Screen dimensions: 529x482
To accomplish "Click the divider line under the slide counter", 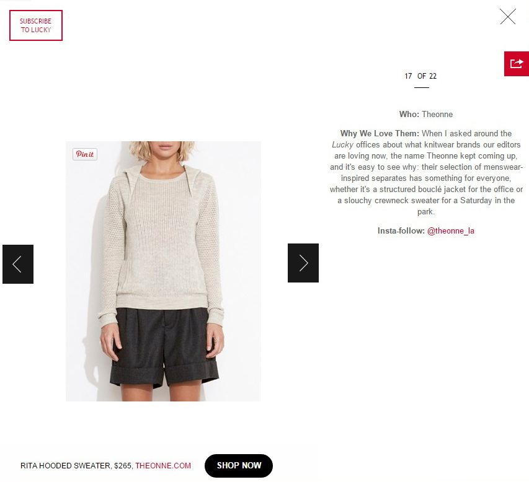I will (422, 87).
